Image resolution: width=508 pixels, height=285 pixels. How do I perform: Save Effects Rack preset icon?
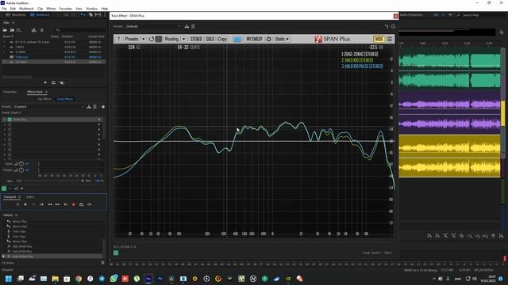89,107
